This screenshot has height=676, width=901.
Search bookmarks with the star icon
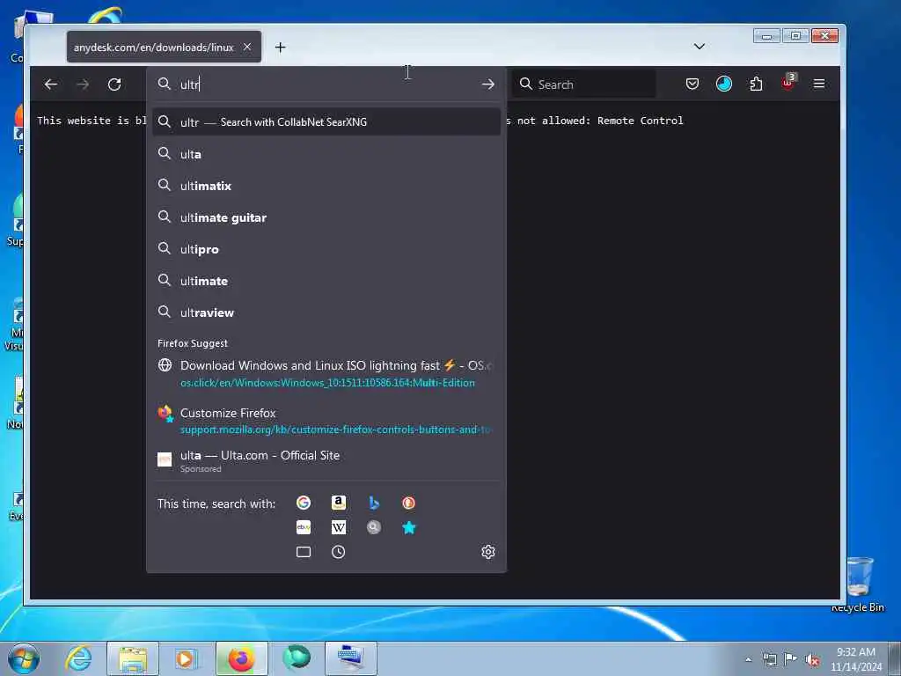coord(408,527)
